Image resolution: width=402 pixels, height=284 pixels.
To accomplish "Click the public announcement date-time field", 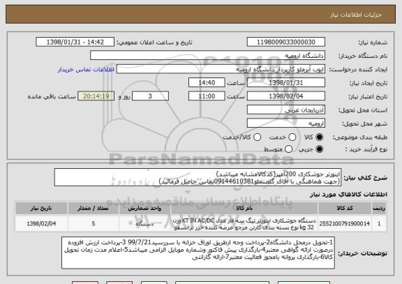I will [75, 42].
